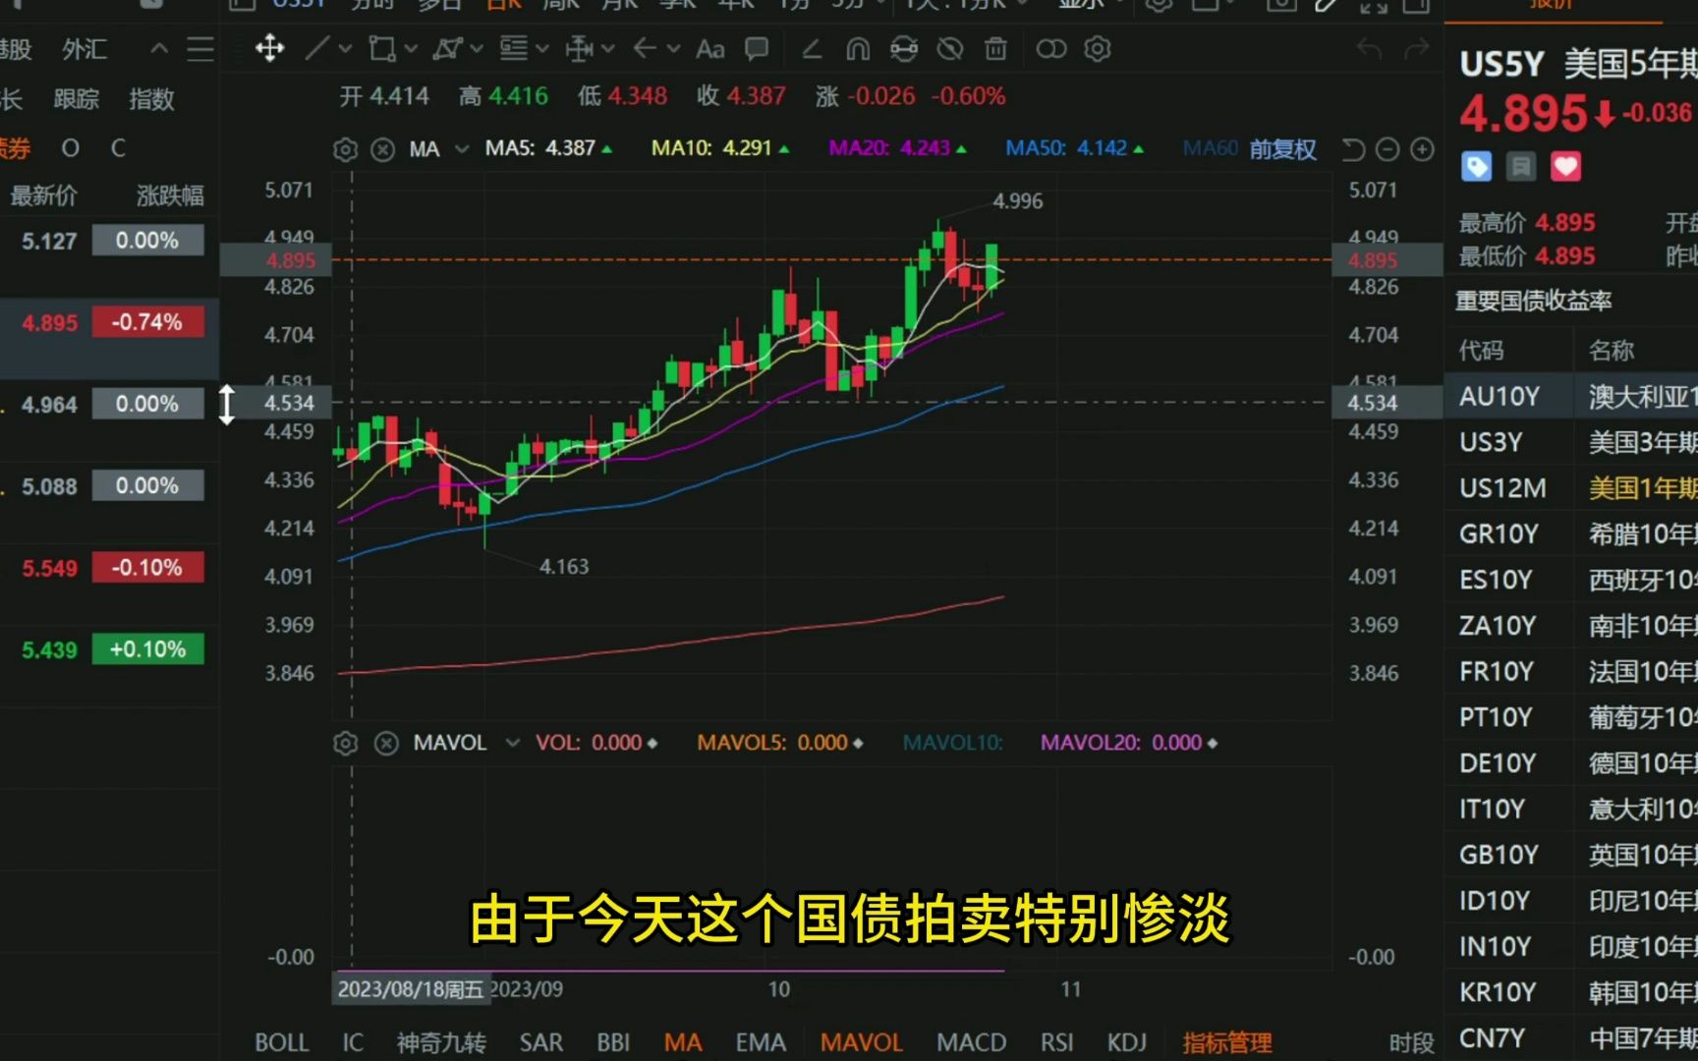Select US12M row in bond list
The width and height of the screenshot is (1698, 1061).
click(1571, 488)
